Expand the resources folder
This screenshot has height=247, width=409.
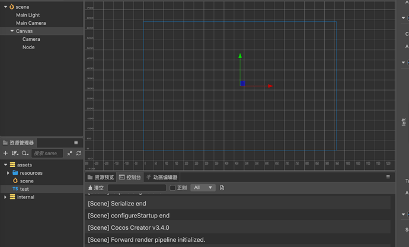8,173
